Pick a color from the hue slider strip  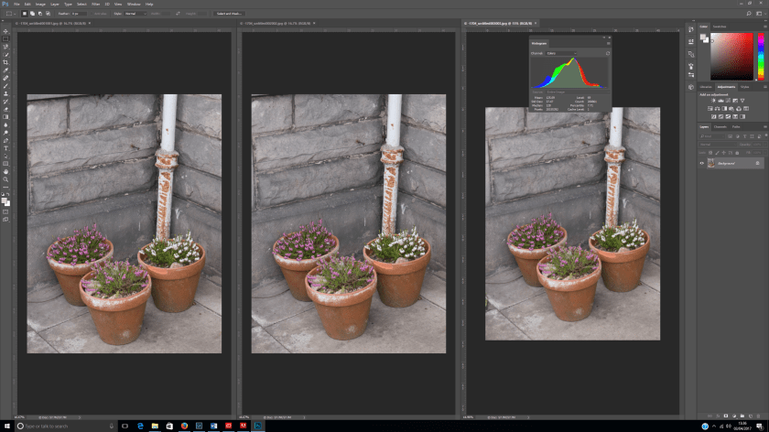click(x=760, y=55)
